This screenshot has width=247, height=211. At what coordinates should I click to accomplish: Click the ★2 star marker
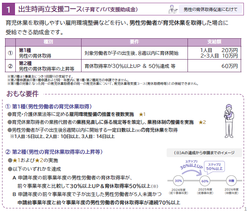coord(202,122)
